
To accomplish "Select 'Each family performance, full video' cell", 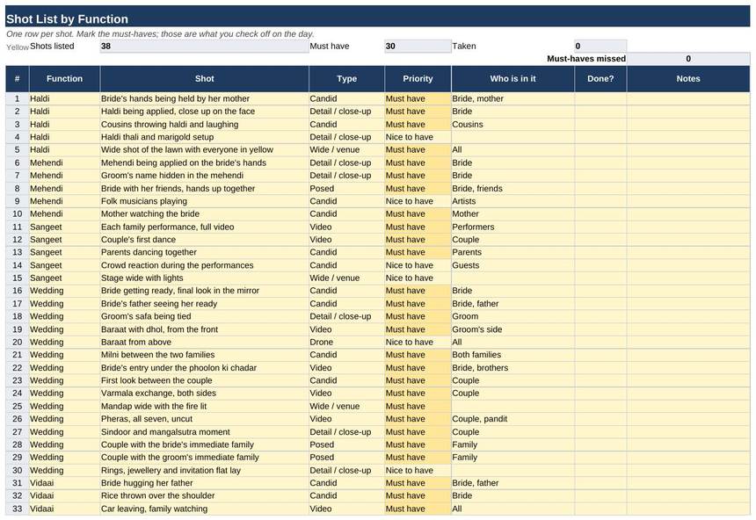I will tap(205, 227).
